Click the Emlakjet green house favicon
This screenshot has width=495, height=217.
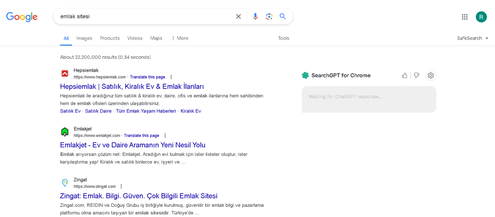coord(65,132)
